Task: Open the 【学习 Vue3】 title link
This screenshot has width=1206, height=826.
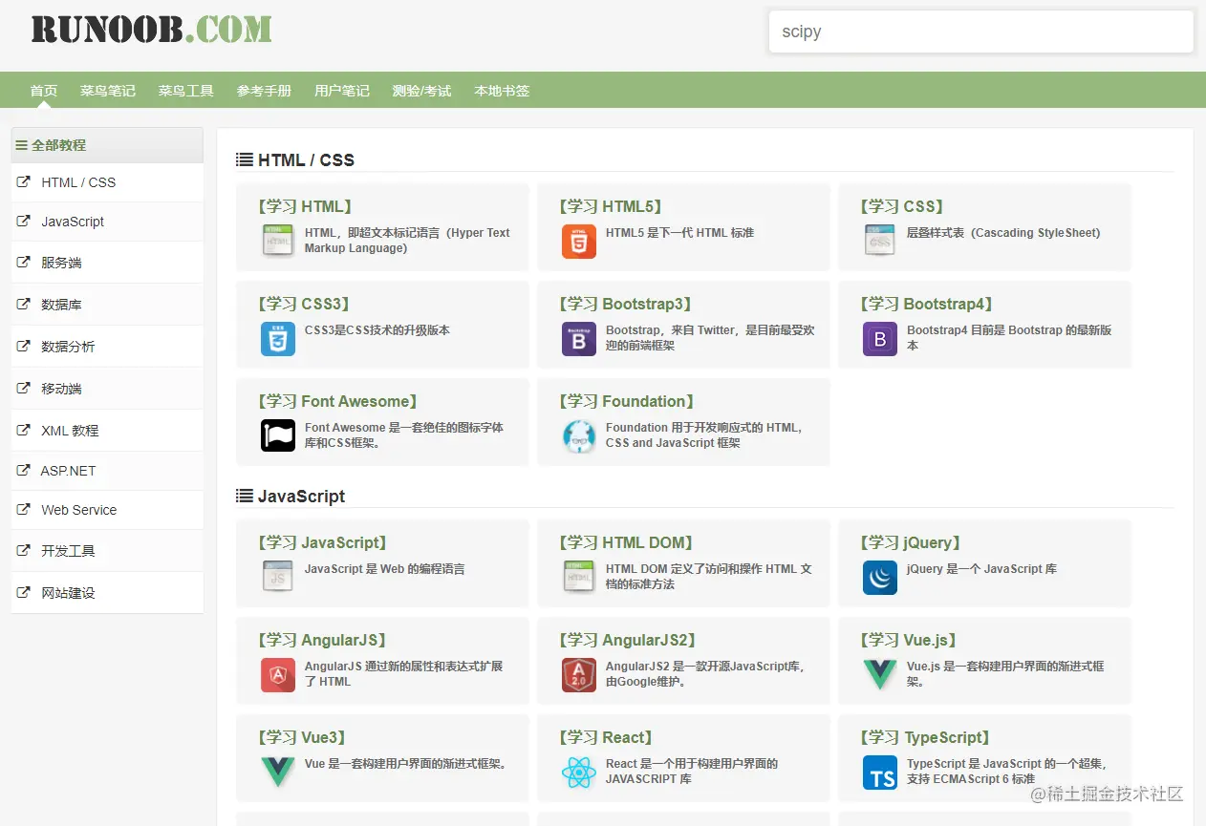Action: pos(302,737)
